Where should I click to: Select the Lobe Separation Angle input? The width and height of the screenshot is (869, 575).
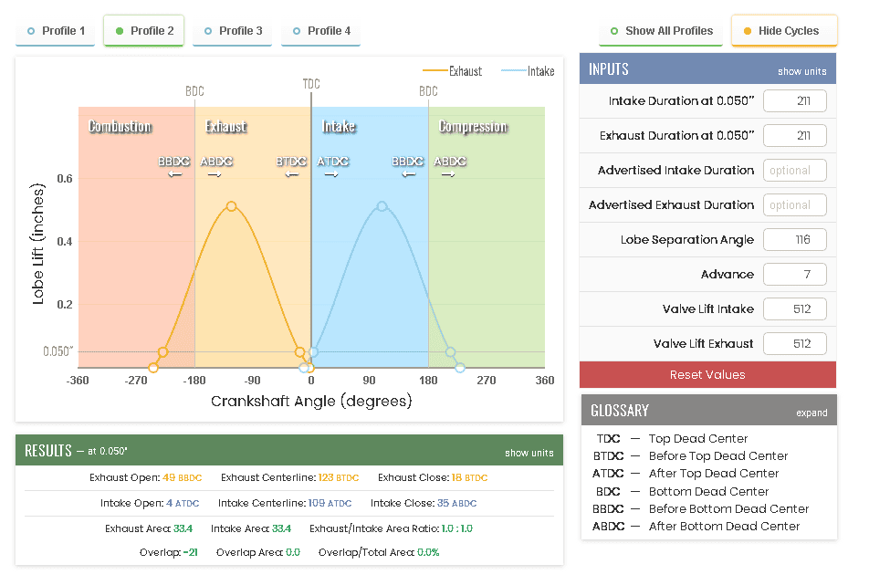coord(795,239)
